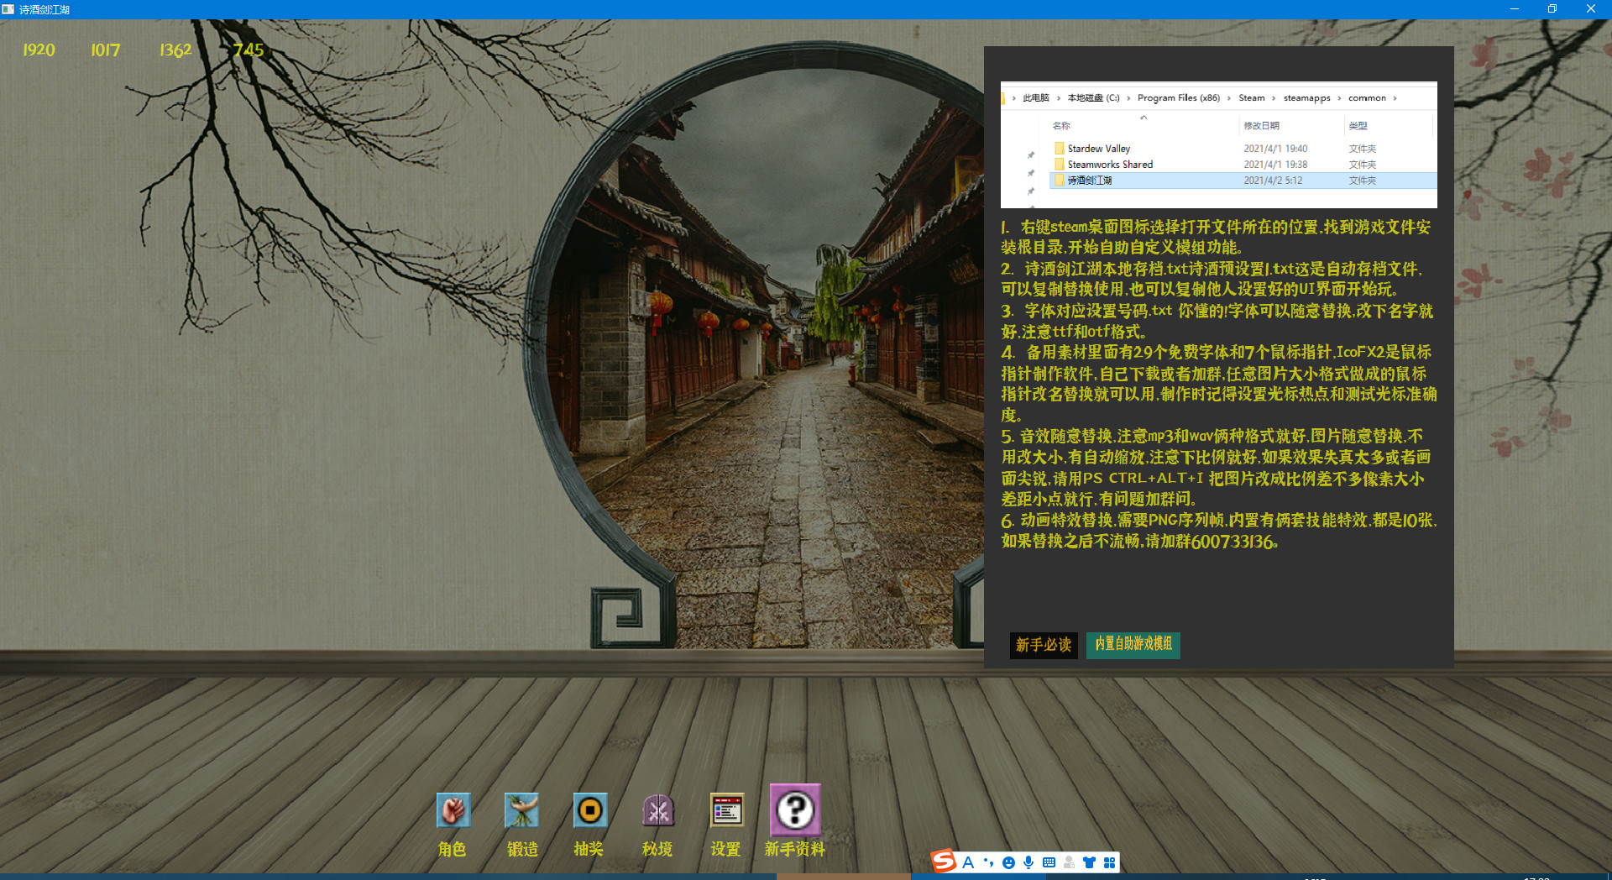The height and width of the screenshot is (880, 1612).
Task: Open the Sogou skin shirt icon
Action: click(x=1089, y=862)
